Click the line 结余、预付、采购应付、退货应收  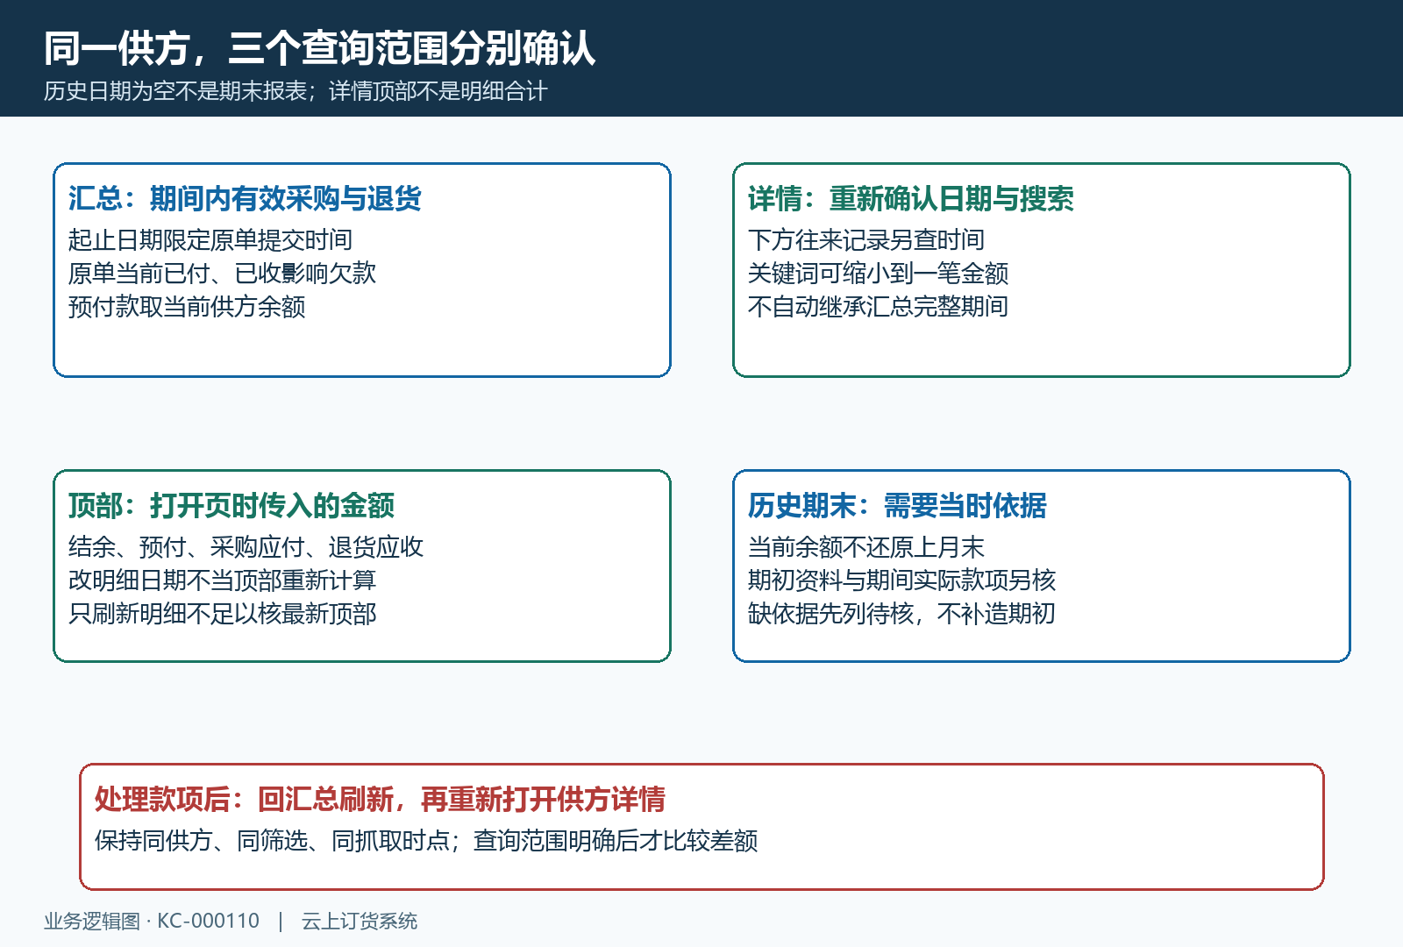point(246,547)
